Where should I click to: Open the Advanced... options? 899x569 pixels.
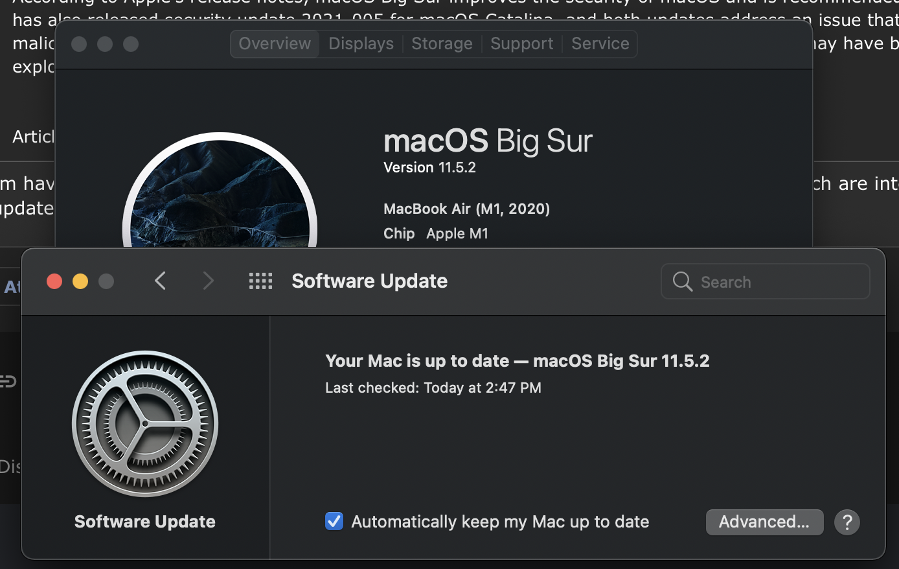[764, 522]
